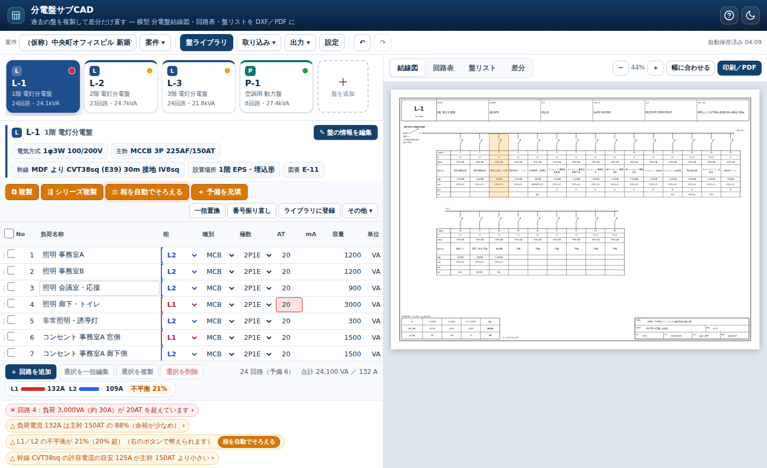
Task: Open the 出力 dropdown
Action: coord(300,43)
